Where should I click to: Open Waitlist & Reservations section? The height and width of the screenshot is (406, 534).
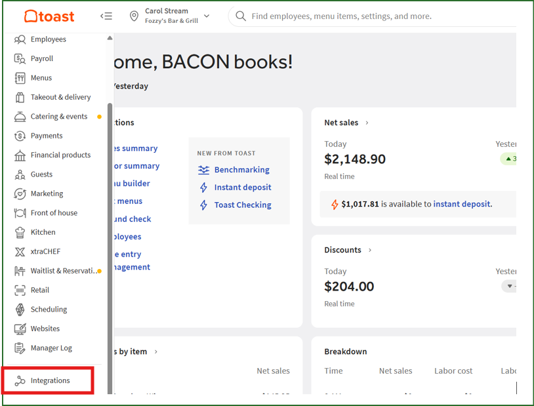pyautogui.click(x=64, y=271)
